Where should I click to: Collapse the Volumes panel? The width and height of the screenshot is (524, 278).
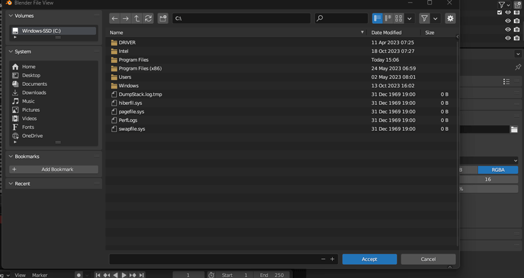[11, 16]
